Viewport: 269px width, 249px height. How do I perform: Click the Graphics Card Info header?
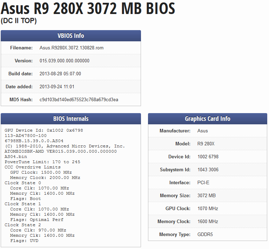click(207, 119)
